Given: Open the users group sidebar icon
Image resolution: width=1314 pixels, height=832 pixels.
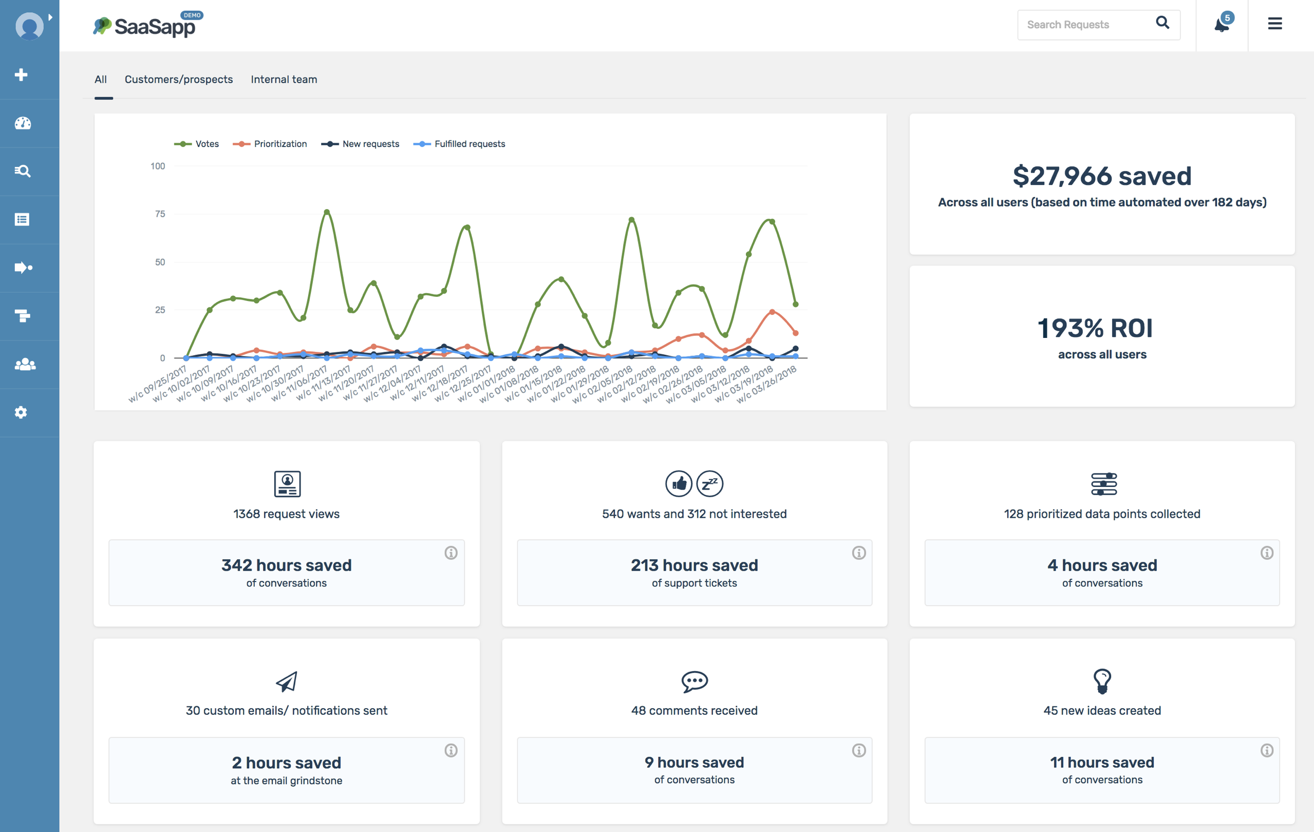Looking at the screenshot, I should 25,365.
